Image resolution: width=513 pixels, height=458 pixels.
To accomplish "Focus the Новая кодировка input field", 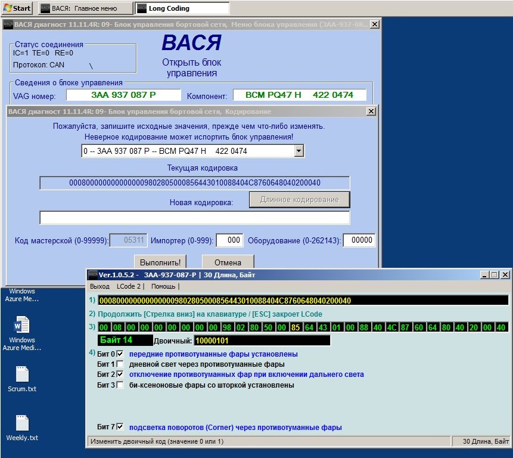I will pos(195,218).
